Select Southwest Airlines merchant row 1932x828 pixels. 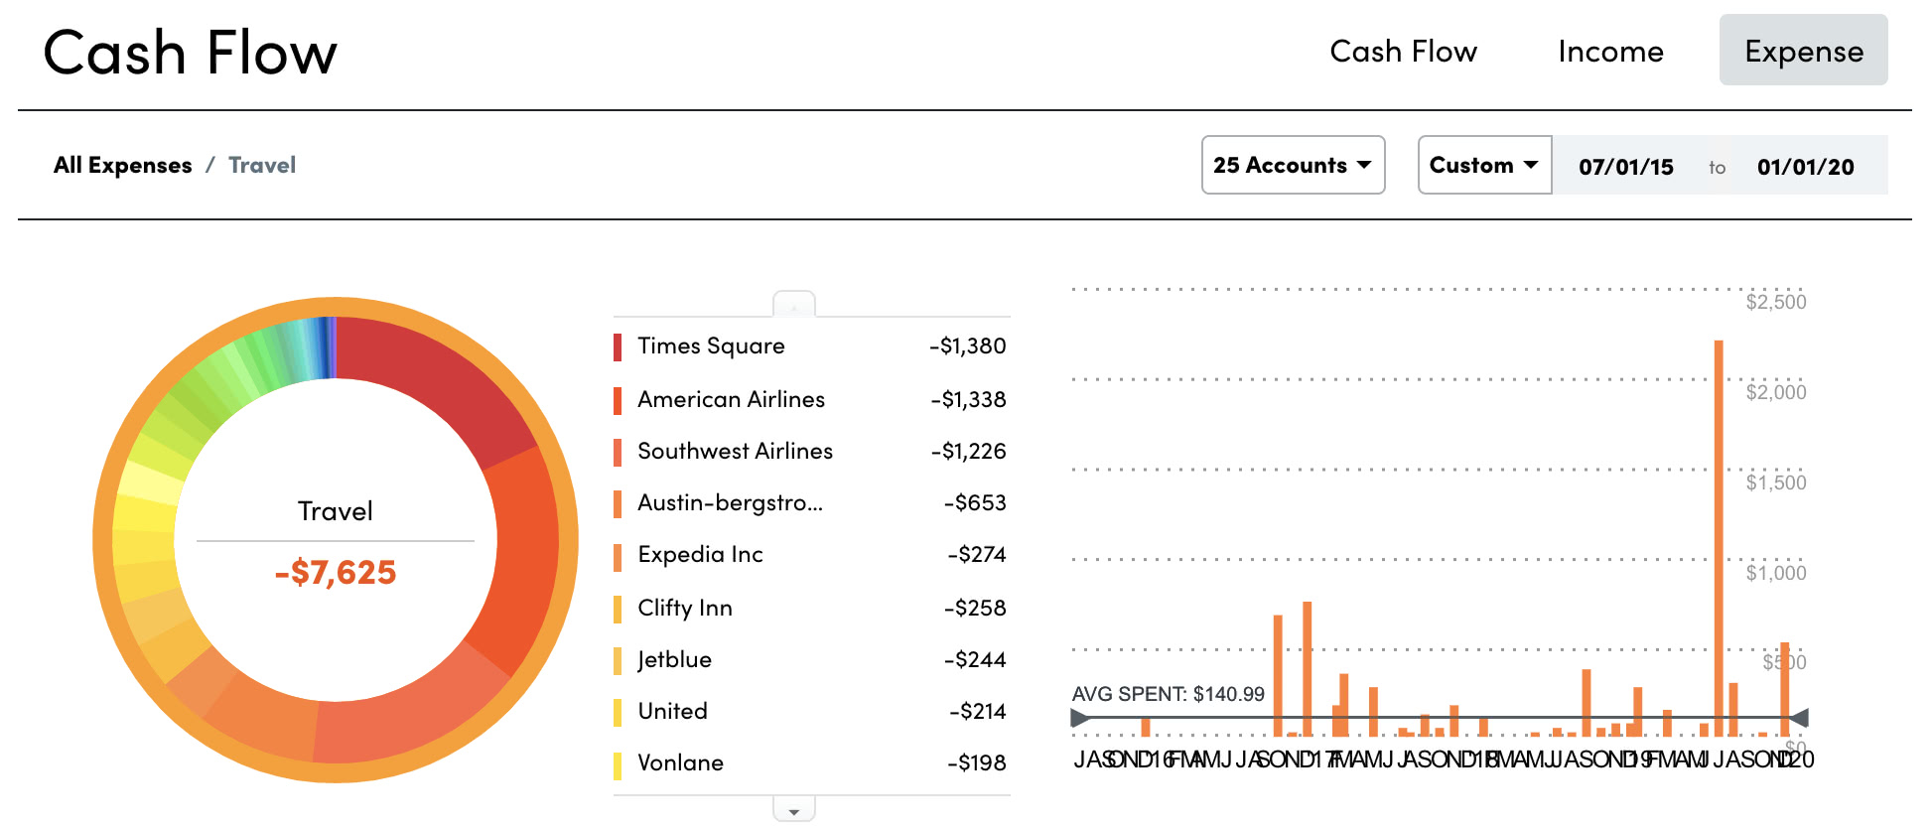(811, 451)
